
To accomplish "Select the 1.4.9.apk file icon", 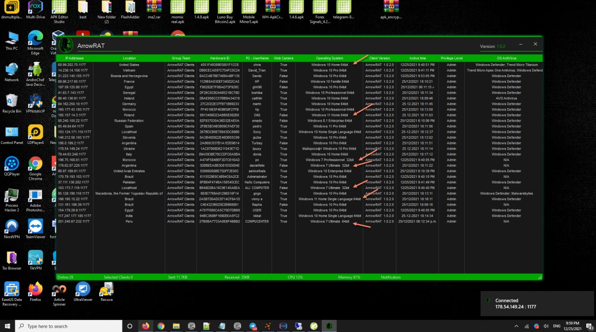I will 202,9.
